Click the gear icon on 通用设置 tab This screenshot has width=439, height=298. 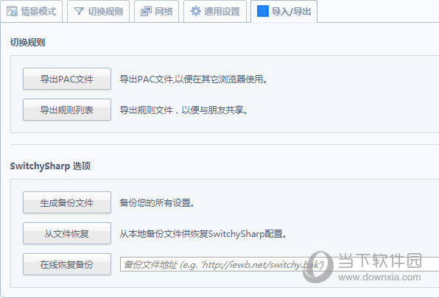tap(195, 11)
